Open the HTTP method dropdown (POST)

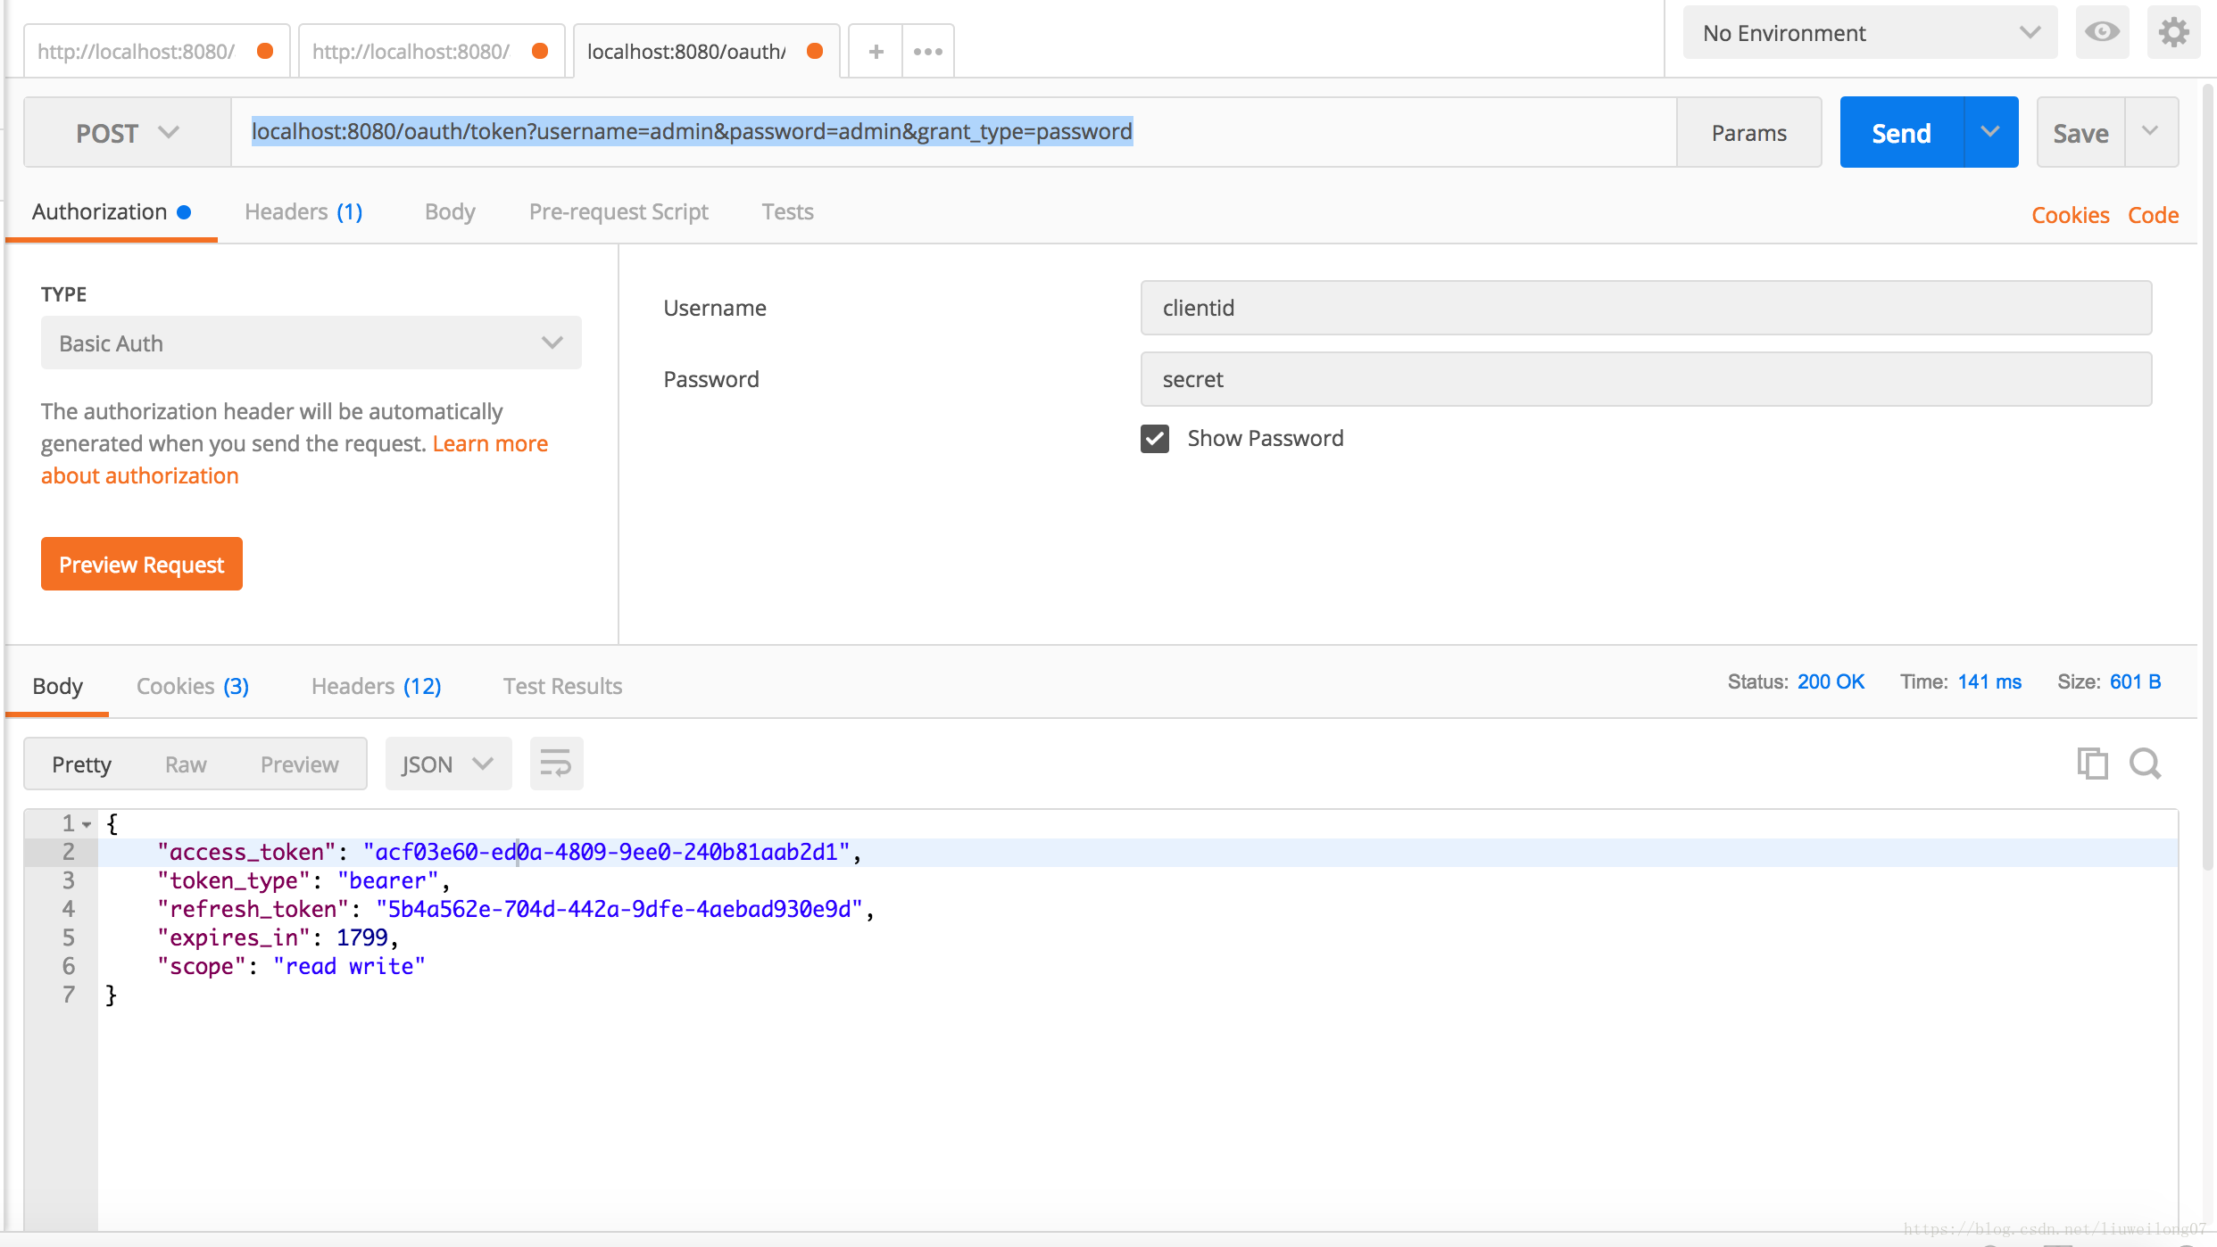click(127, 131)
